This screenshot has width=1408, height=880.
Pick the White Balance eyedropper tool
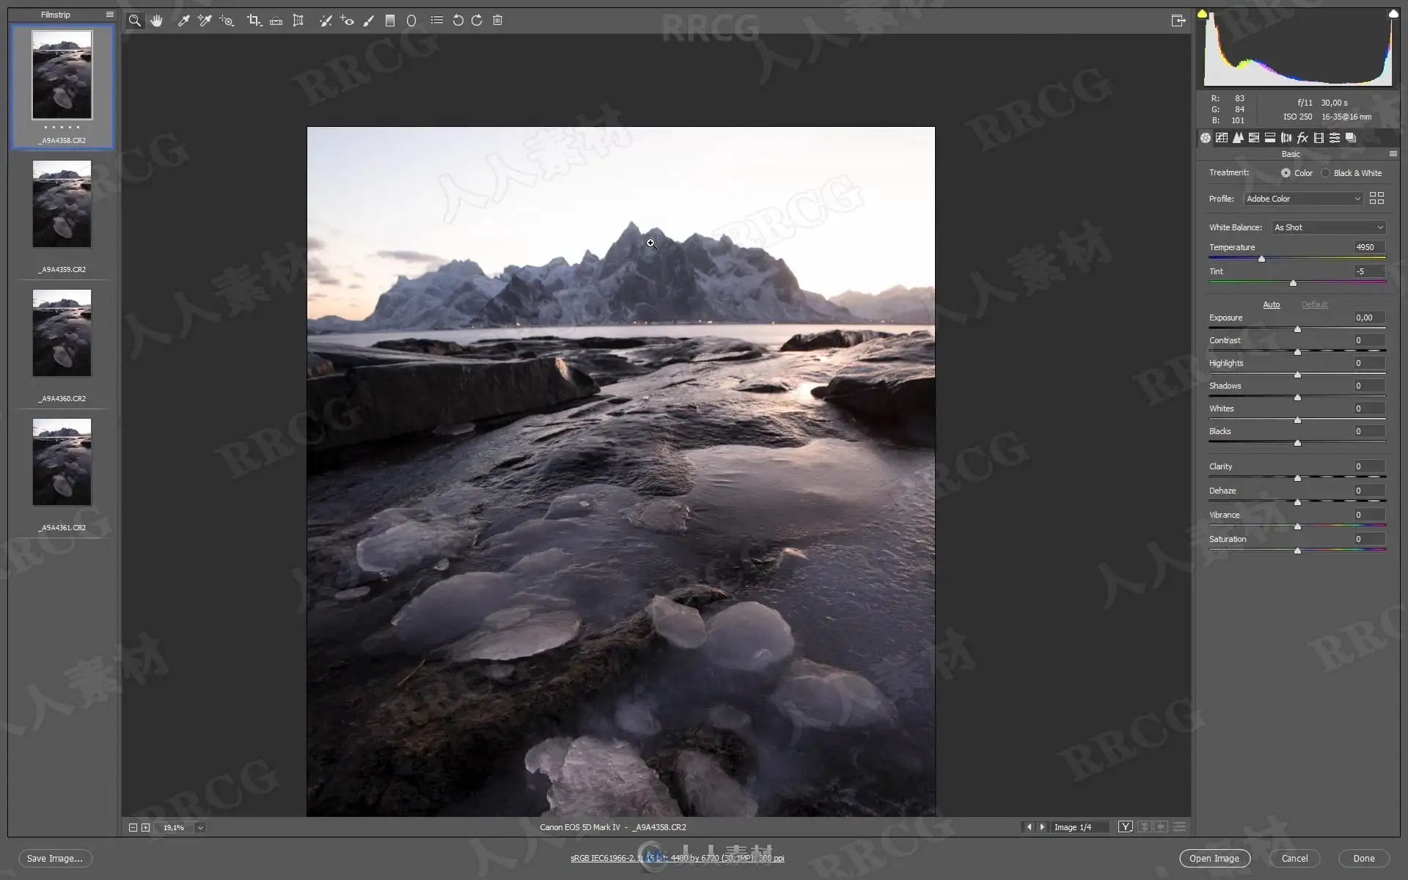(183, 21)
